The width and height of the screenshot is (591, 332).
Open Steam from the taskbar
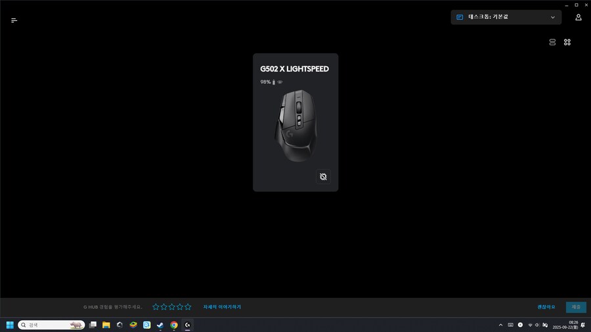160,325
